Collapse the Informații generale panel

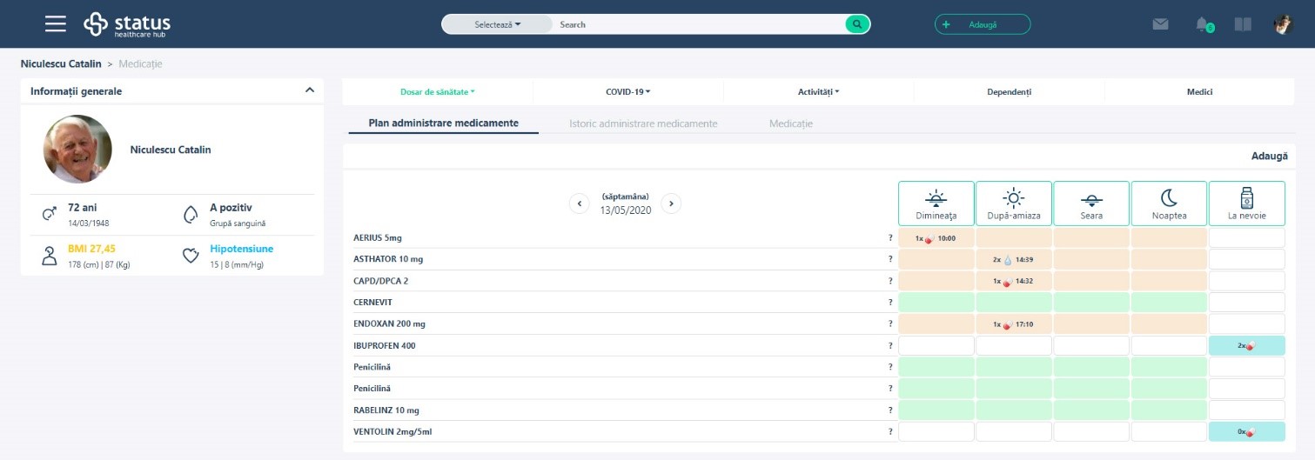pyautogui.click(x=309, y=90)
